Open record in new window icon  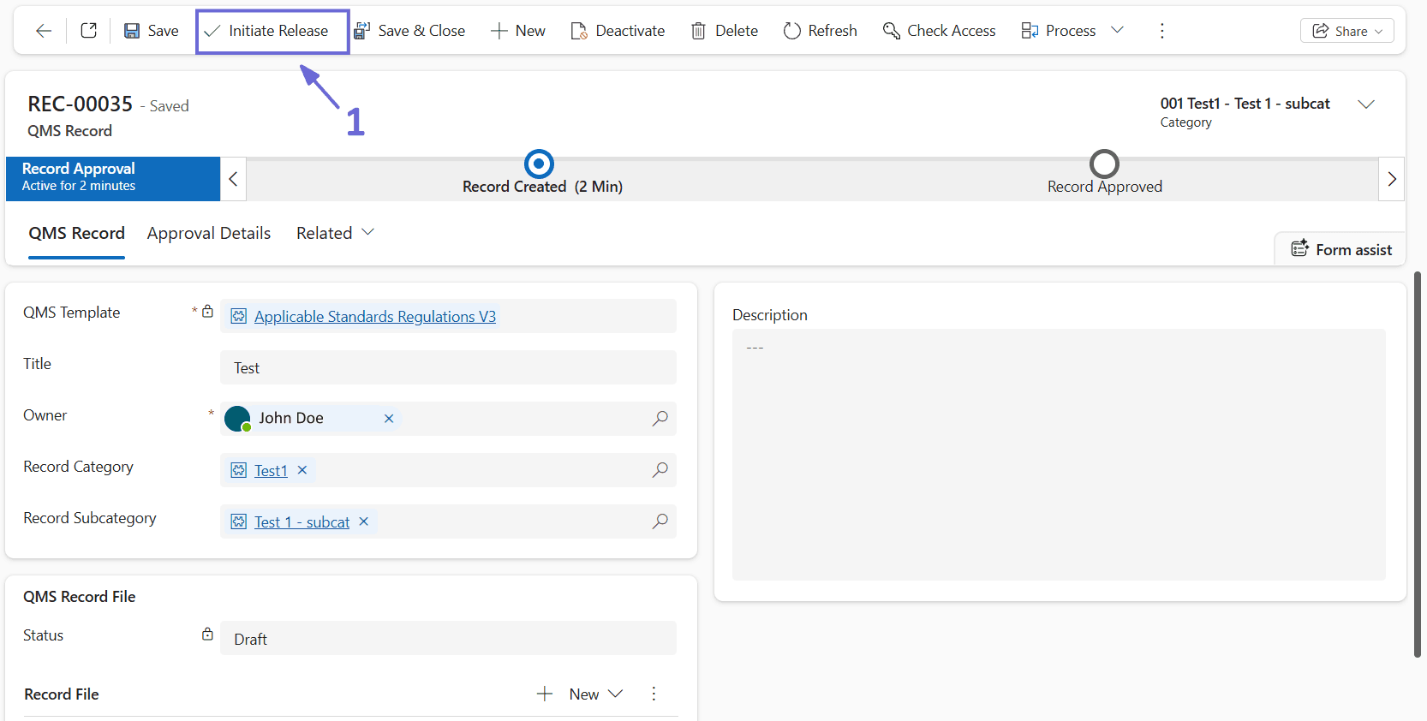[x=88, y=31]
